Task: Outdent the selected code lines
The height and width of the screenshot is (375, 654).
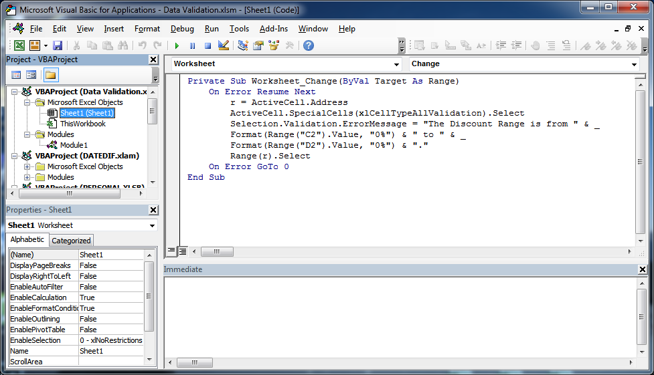Action: tap(516, 45)
